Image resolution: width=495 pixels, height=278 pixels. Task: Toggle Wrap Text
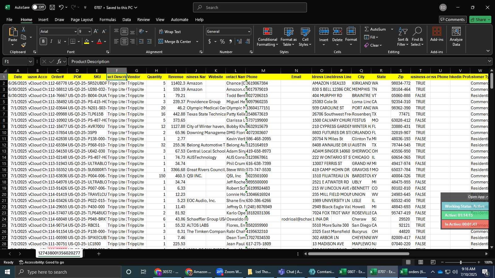(x=170, y=32)
